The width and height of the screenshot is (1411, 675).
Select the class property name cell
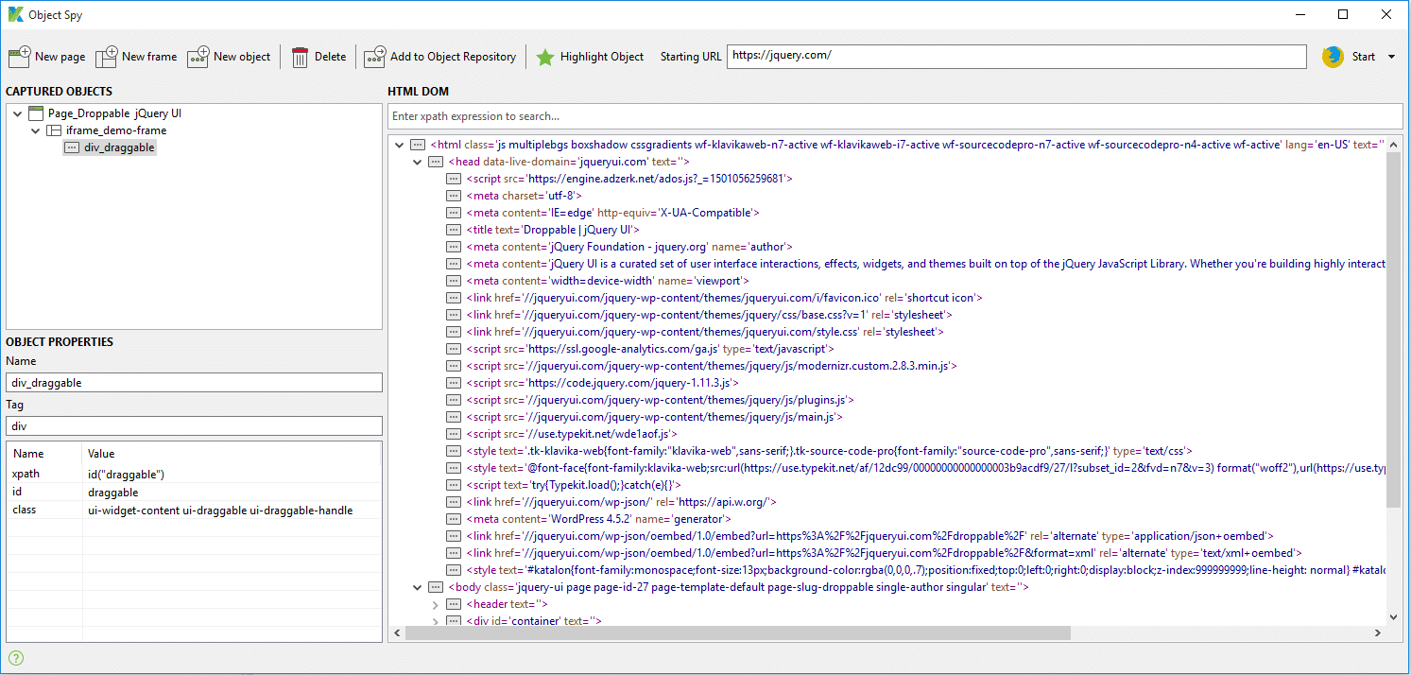(x=44, y=510)
